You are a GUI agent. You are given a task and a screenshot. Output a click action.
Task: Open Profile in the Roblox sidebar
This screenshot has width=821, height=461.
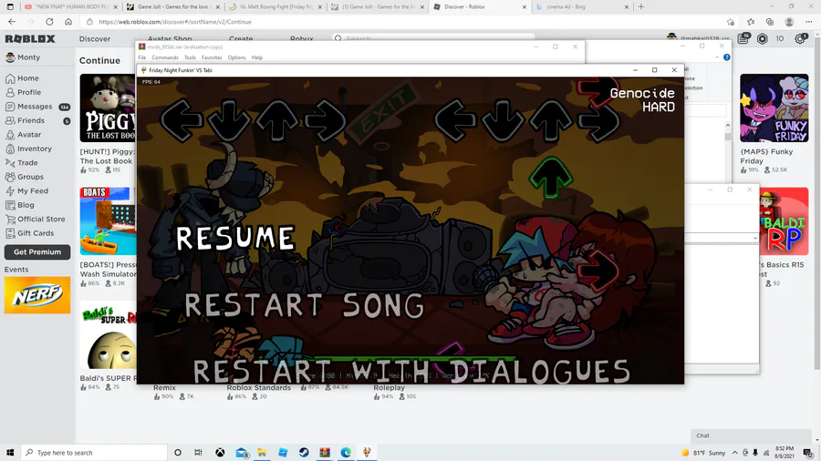click(24, 93)
